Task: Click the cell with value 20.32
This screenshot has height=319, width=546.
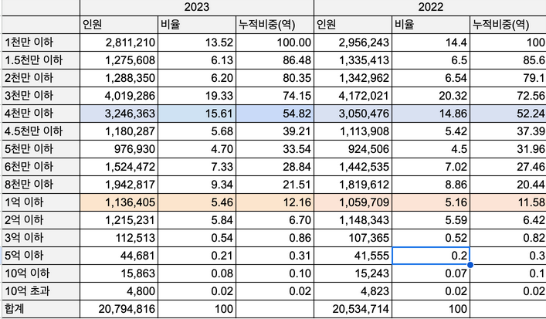Action: pos(431,96)
